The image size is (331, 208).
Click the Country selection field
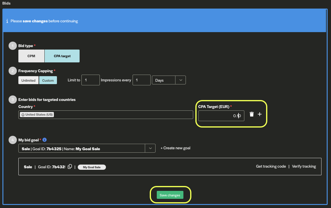[x=122, y=115]
